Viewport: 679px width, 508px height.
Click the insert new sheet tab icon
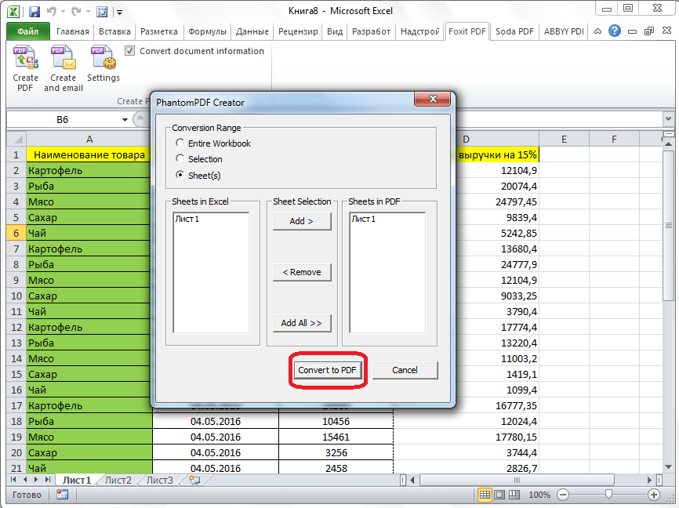pos(194,480)
